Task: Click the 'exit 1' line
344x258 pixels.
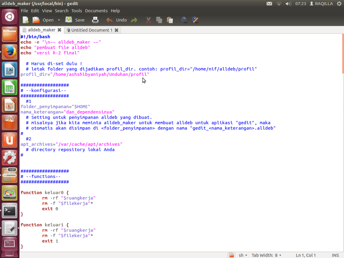Action: (x=50, y=241)
